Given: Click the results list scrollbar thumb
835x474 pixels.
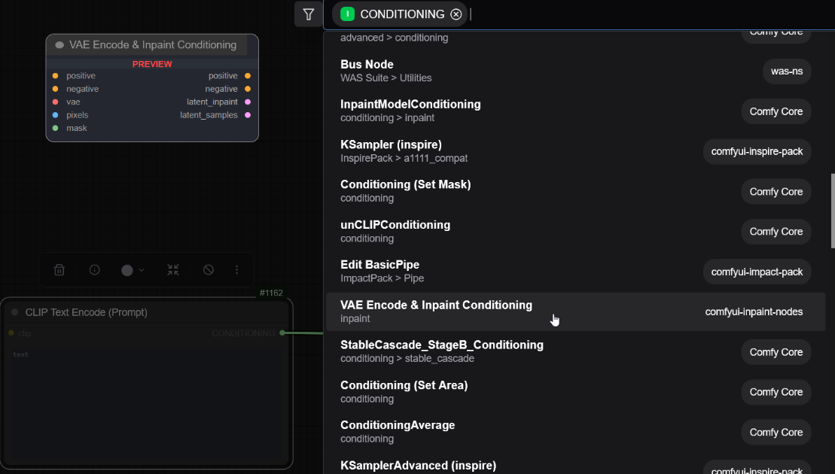Looking at the screenshot, I should point(832,211).
